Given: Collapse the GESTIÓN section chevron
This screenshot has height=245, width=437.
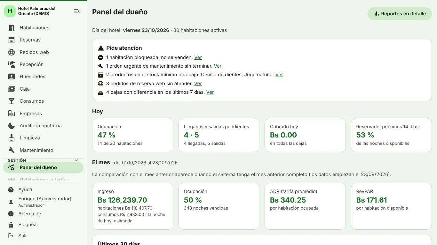Looking at the screenshot, I should pyautogui.click(x=76, y=160).
